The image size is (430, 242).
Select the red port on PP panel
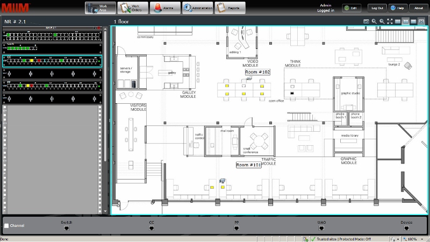tap(32, 86)
